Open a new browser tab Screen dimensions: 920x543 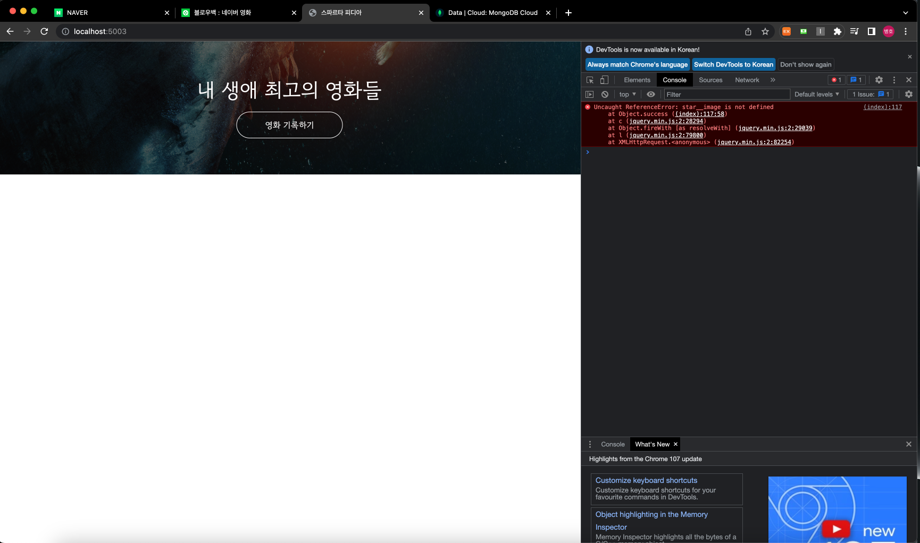pos(568,13)
